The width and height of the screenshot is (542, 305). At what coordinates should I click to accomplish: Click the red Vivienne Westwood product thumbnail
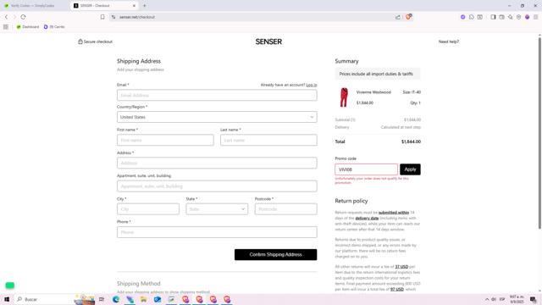(344, 97)
